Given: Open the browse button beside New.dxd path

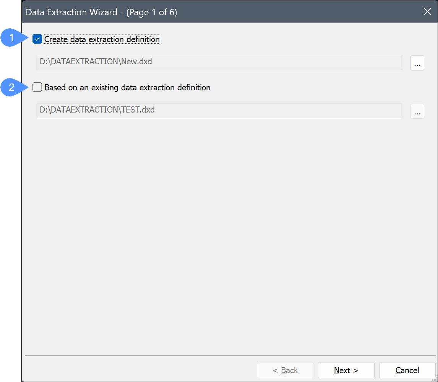Looking at the screenshot, I should click(x=417, y=63).
